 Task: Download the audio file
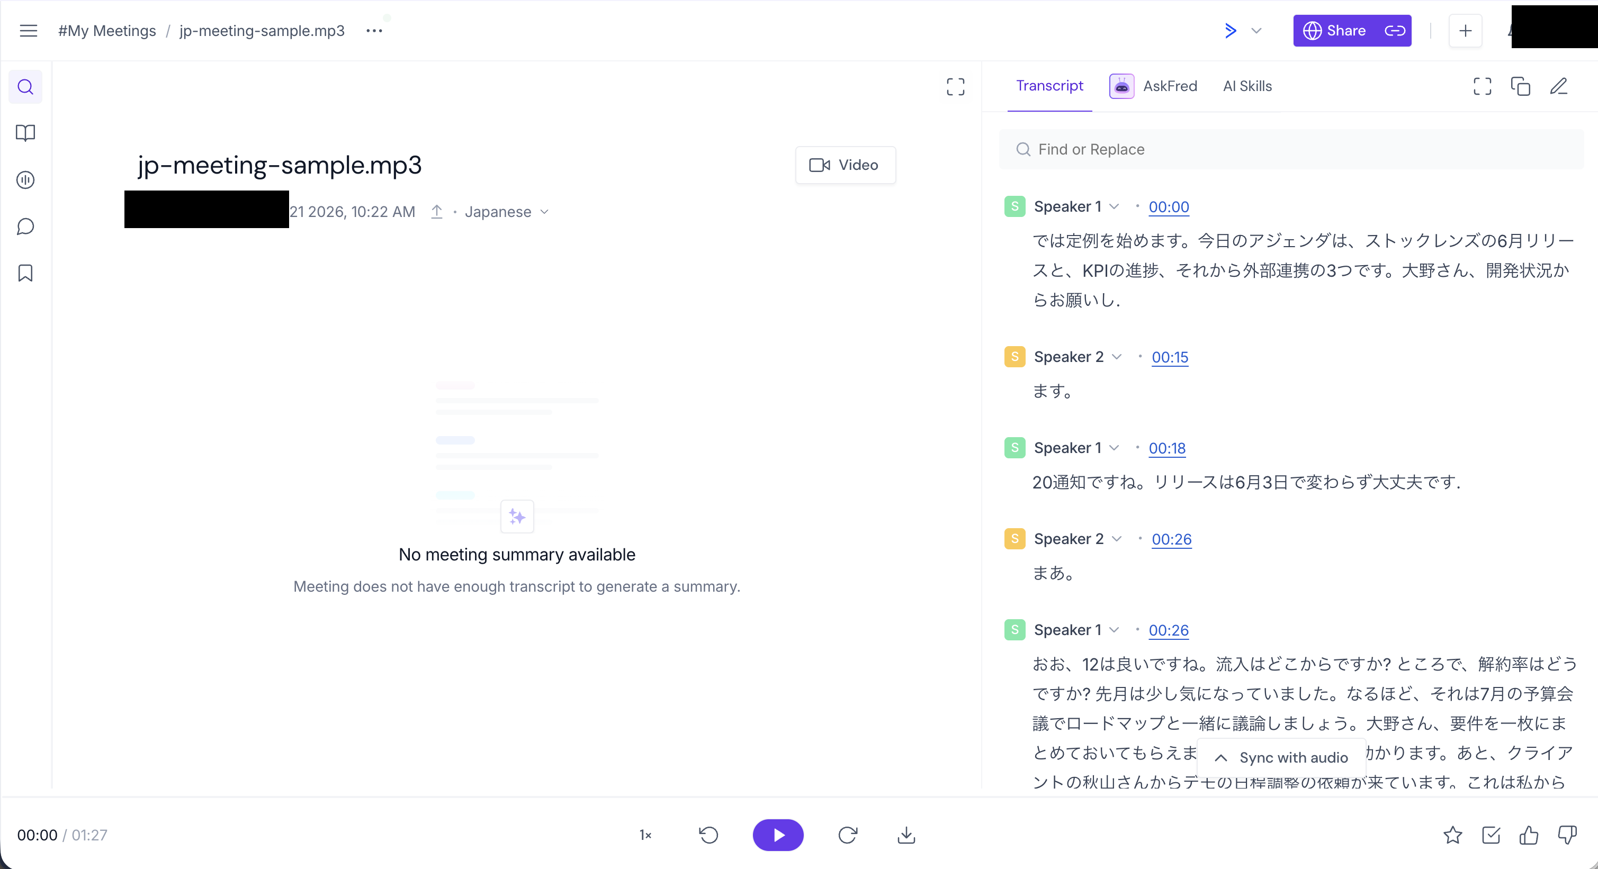pyautogui.click(x=906, y=835)
